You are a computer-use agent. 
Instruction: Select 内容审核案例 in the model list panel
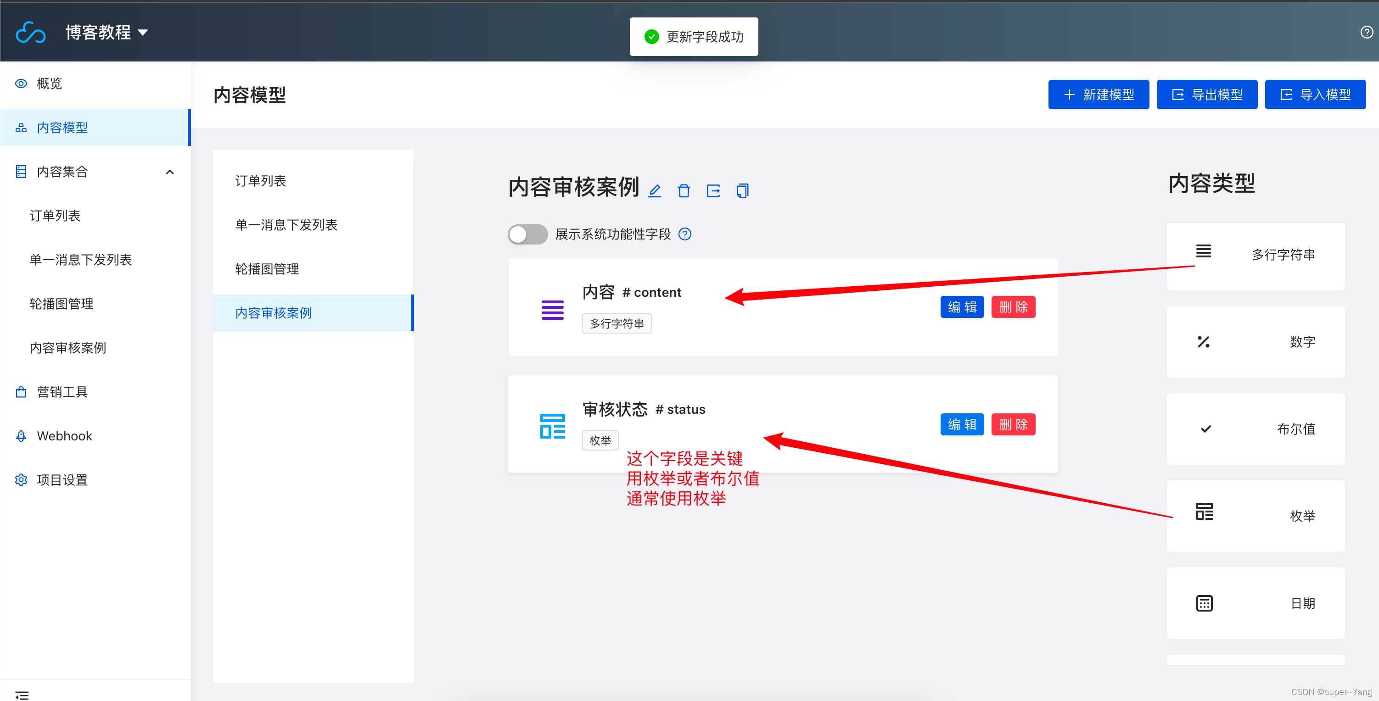(313, 312)
